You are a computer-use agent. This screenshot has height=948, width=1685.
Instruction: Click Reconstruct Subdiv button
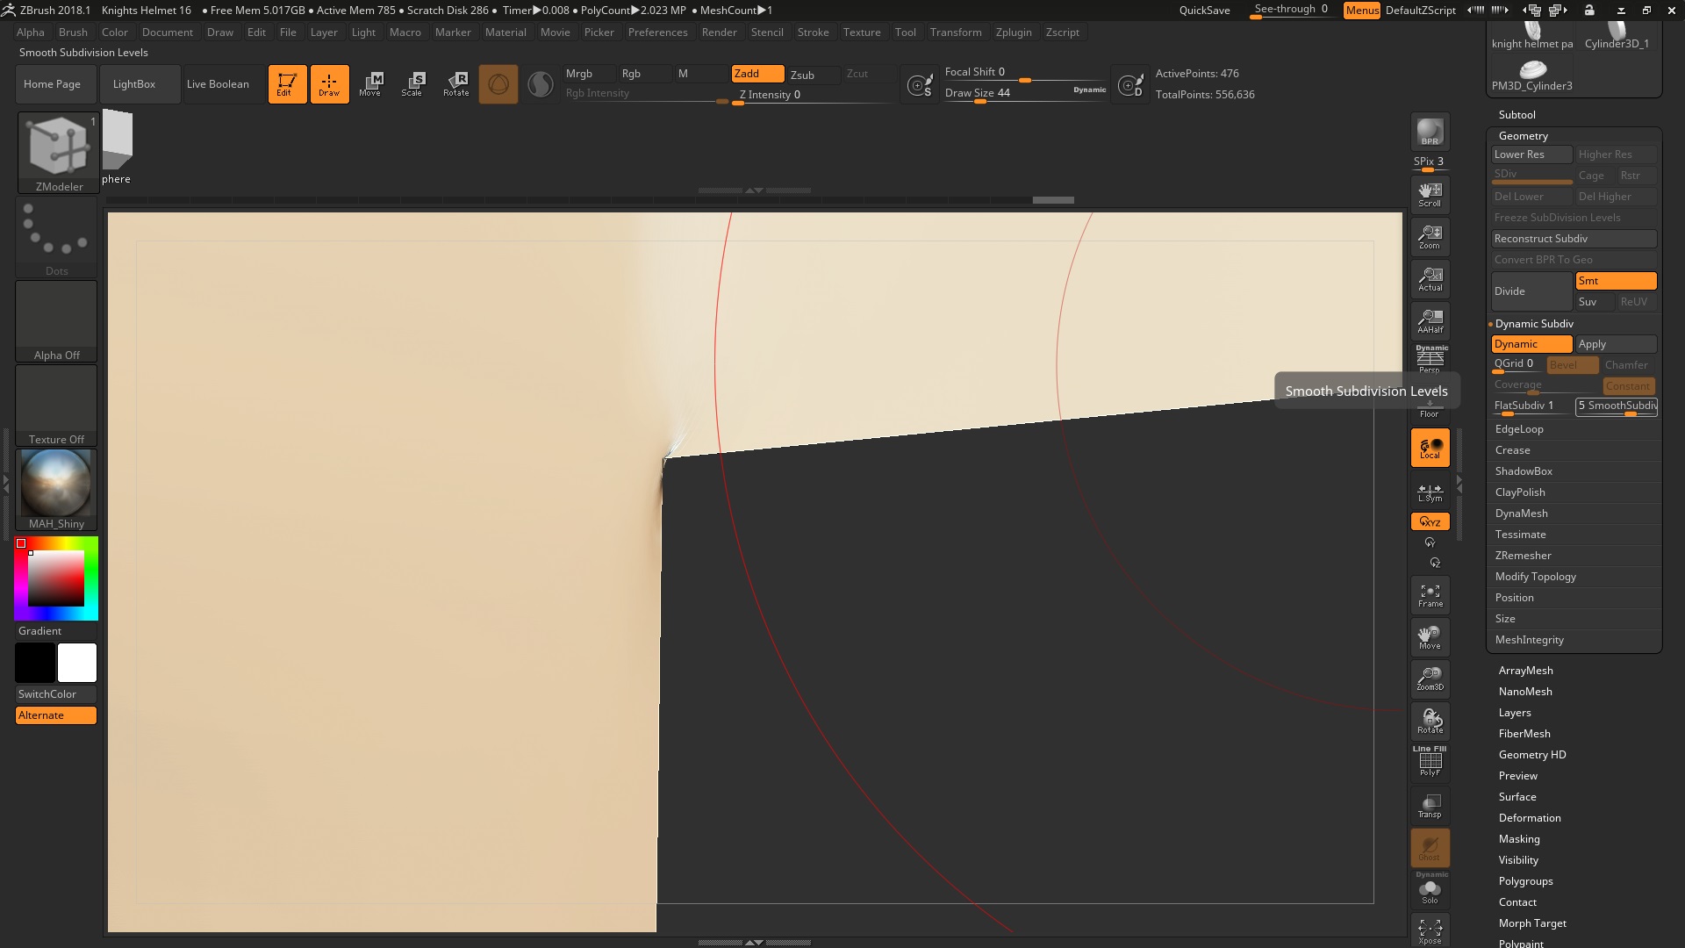pos(1574,239)
